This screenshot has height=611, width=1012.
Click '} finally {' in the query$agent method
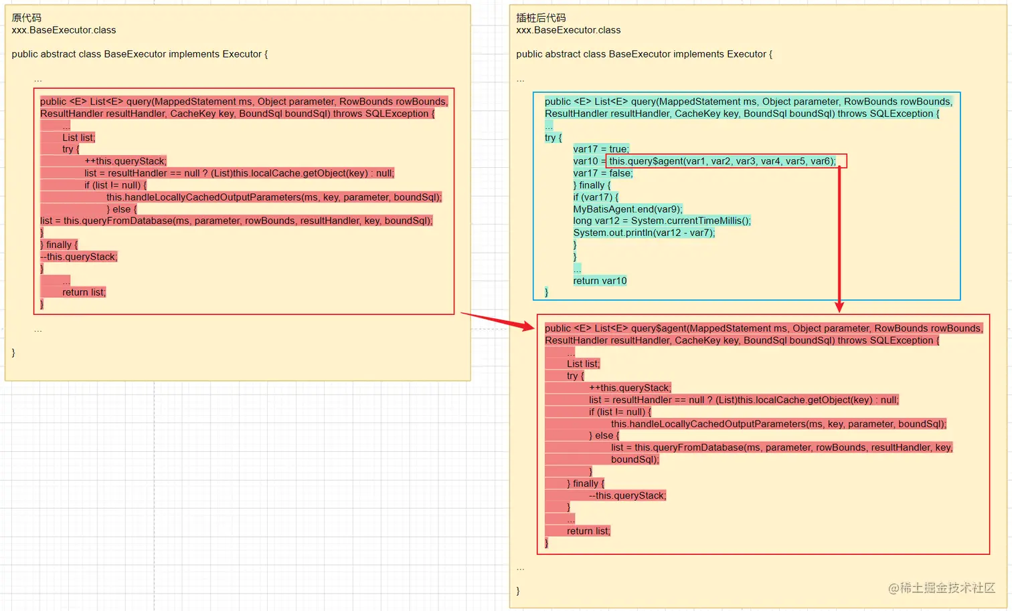[586, 483]
